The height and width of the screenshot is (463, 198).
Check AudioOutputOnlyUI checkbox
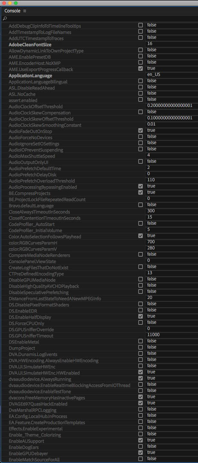(141, 161)
